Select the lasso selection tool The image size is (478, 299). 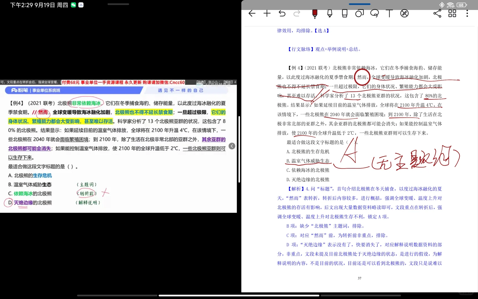click(374, 13)
